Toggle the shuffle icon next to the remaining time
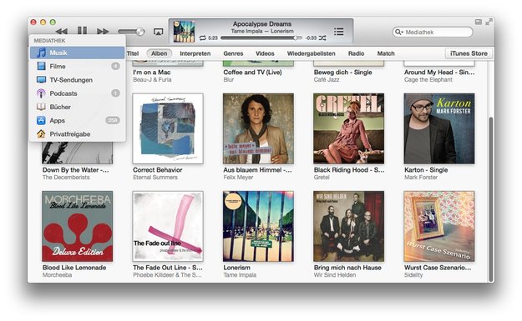Viewport: 522px width, 321px height. (x=322, y=38)
